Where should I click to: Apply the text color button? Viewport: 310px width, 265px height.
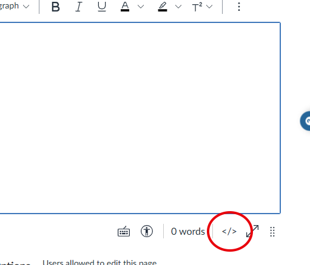(125, 7)
